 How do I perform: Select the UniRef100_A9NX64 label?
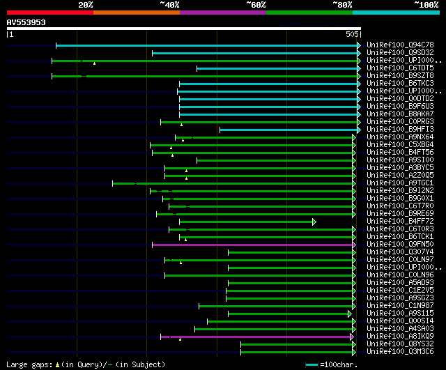(400, 137)
